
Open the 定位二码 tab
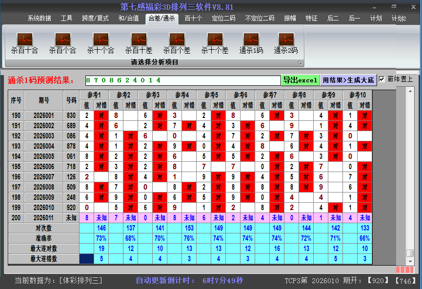pos(223,19)
